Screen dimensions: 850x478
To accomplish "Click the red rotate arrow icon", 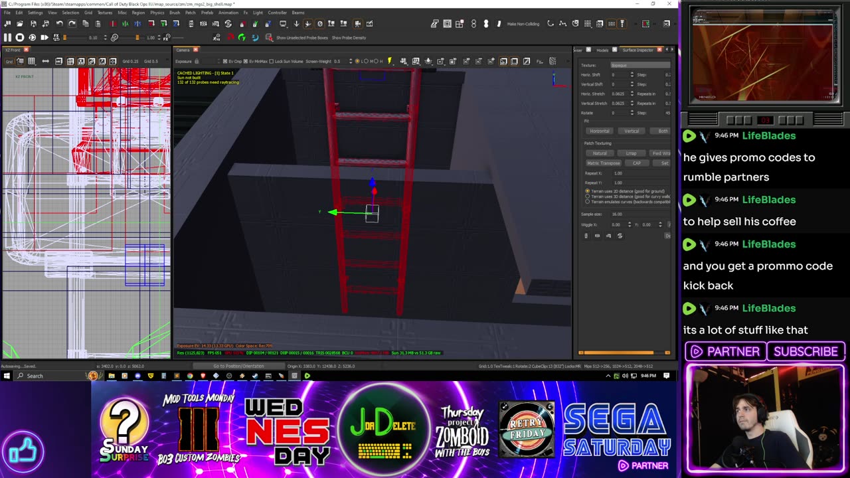I will 230,38.
